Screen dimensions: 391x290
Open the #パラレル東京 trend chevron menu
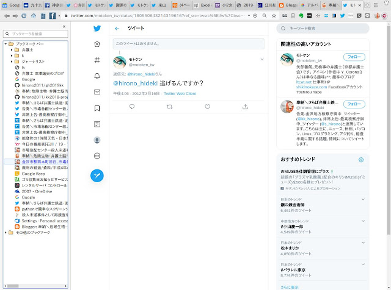tap(363, 264)
